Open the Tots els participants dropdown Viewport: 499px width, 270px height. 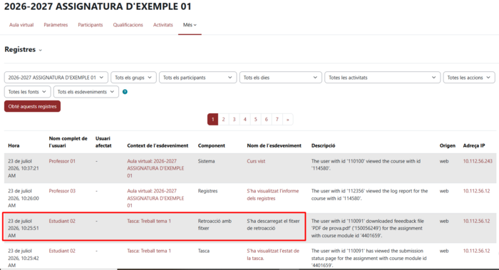[x=197, y=78]
